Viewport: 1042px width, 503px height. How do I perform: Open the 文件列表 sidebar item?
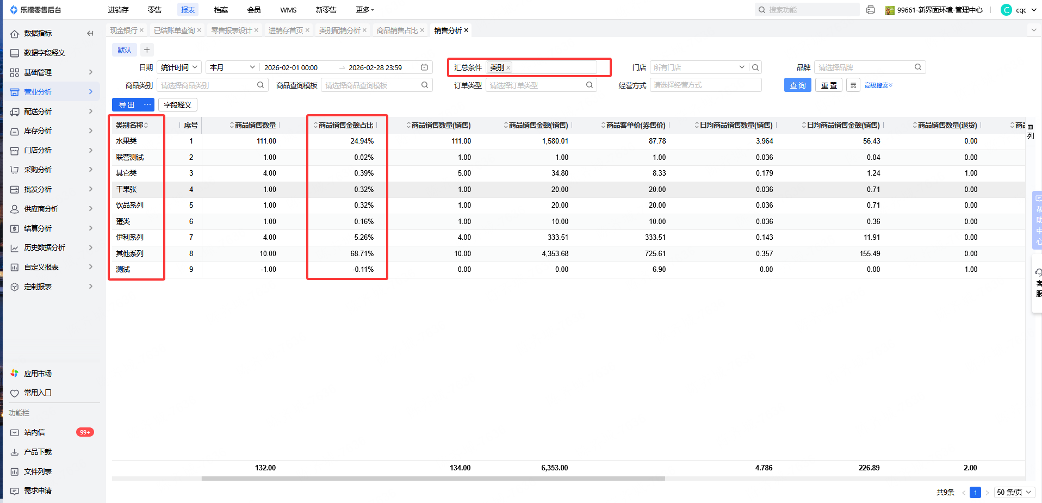[38, 471]
